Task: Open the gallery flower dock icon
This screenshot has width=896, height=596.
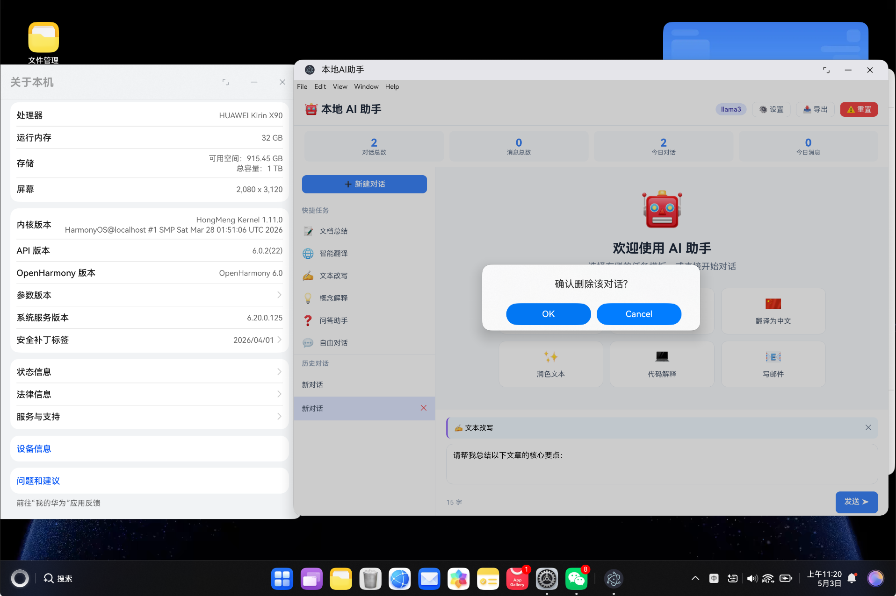Action: (459, 579)
